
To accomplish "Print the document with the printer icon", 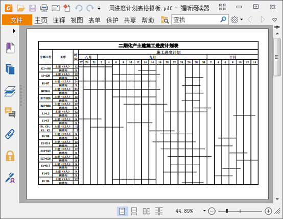I will coord(44,8).
